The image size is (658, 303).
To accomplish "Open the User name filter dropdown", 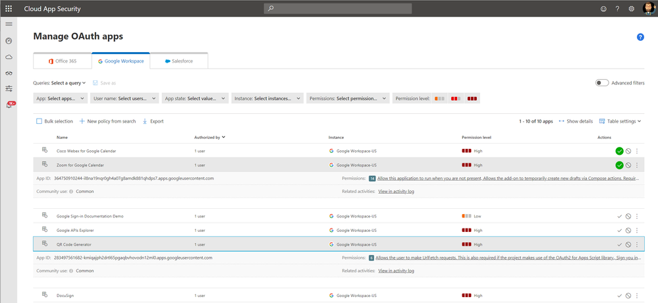I will tap(124, 99).
